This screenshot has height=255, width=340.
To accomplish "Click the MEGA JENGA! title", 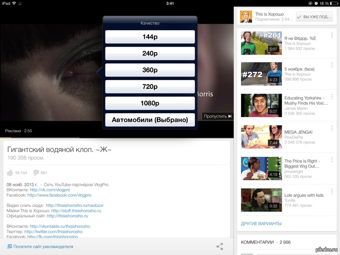I will click(x=298, y=132).
